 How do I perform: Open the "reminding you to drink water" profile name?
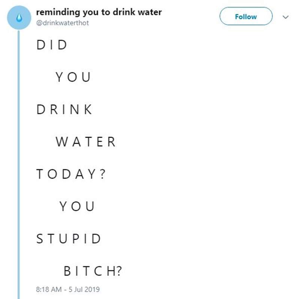(x=99, y=12)
